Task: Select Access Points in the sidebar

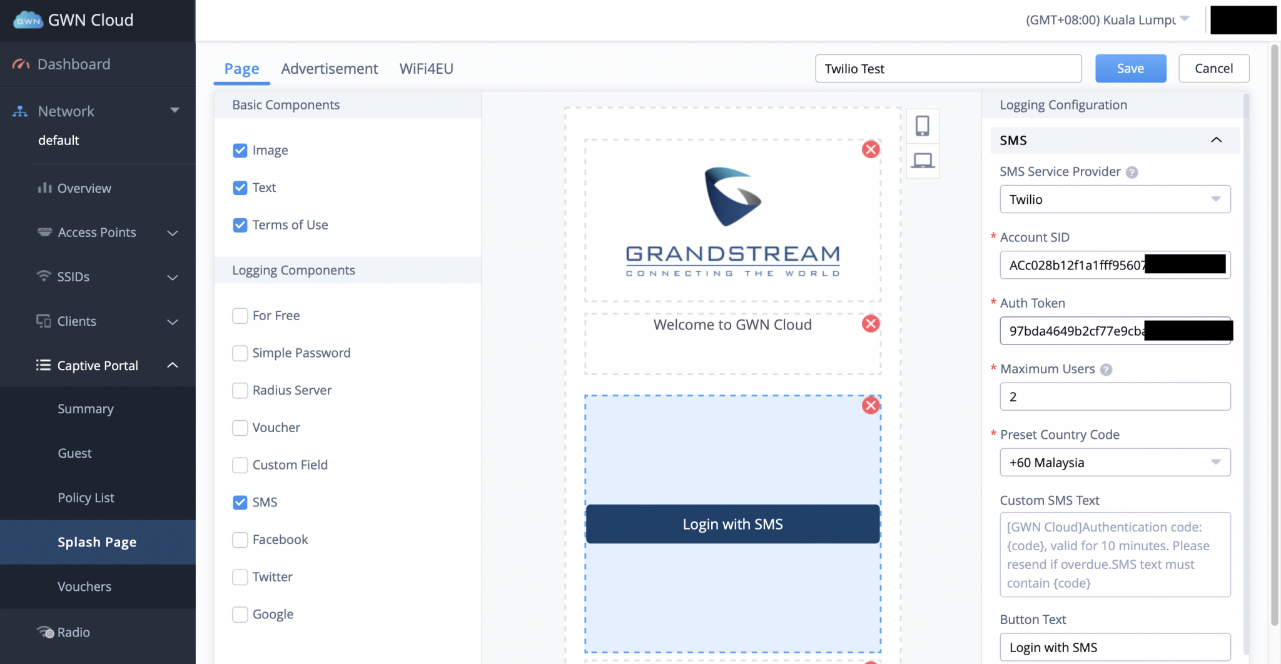Action: click(97, 232)
